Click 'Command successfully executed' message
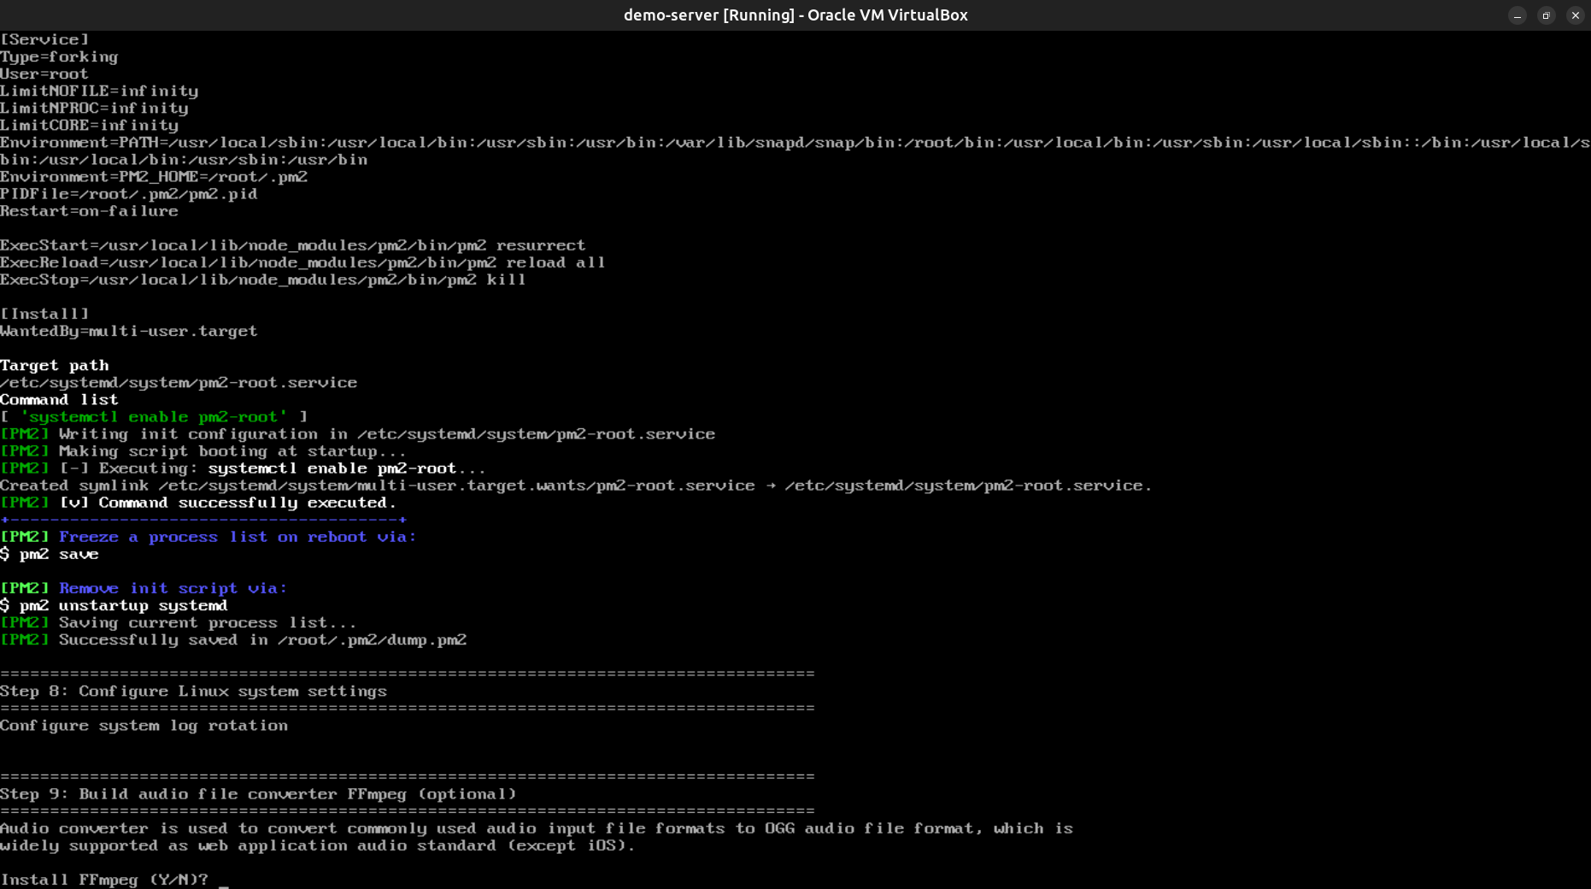 [x=246, y=503]
